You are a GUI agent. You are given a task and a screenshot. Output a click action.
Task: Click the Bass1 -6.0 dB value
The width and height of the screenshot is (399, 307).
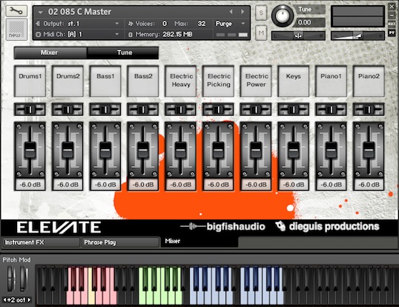pos(105,185)
